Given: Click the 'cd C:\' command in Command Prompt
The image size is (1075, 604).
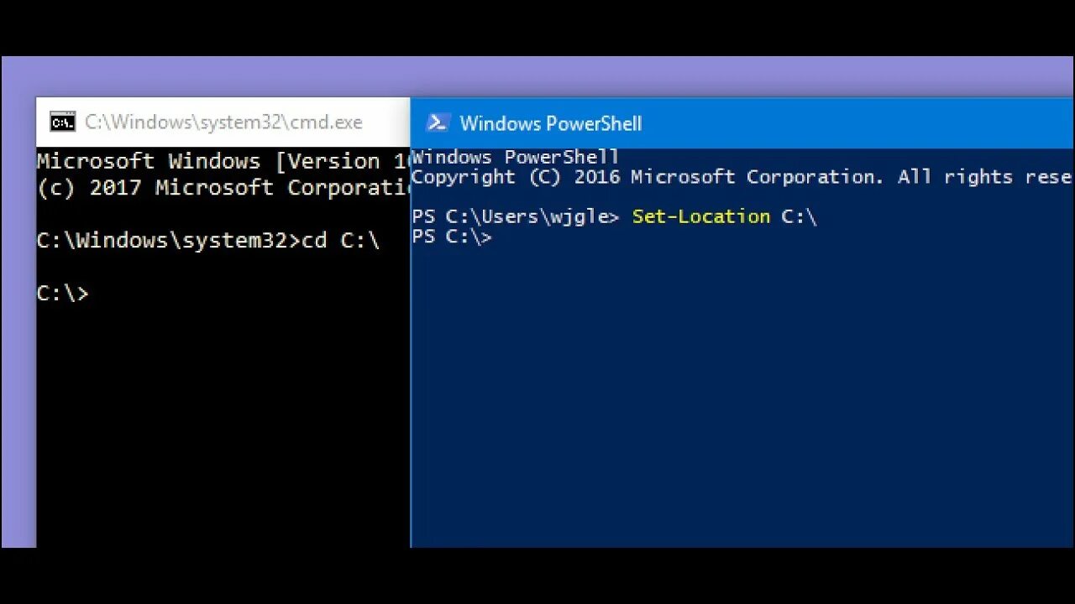Looking at the screenshot, I should [x=341, y=241].
